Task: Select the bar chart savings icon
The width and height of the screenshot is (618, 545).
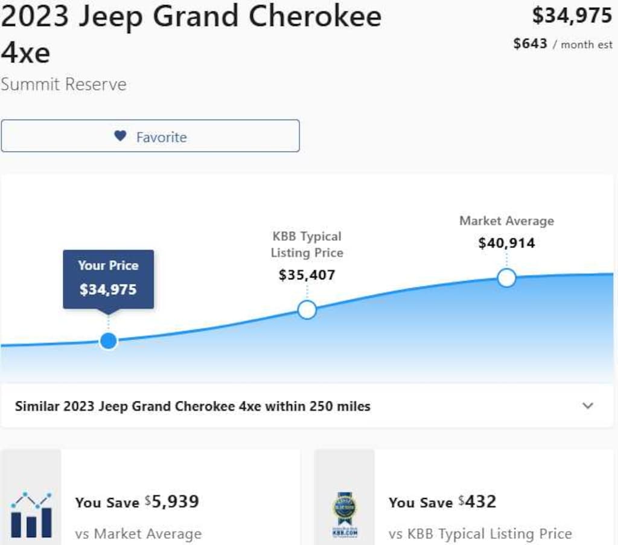Action: (31, 518)
